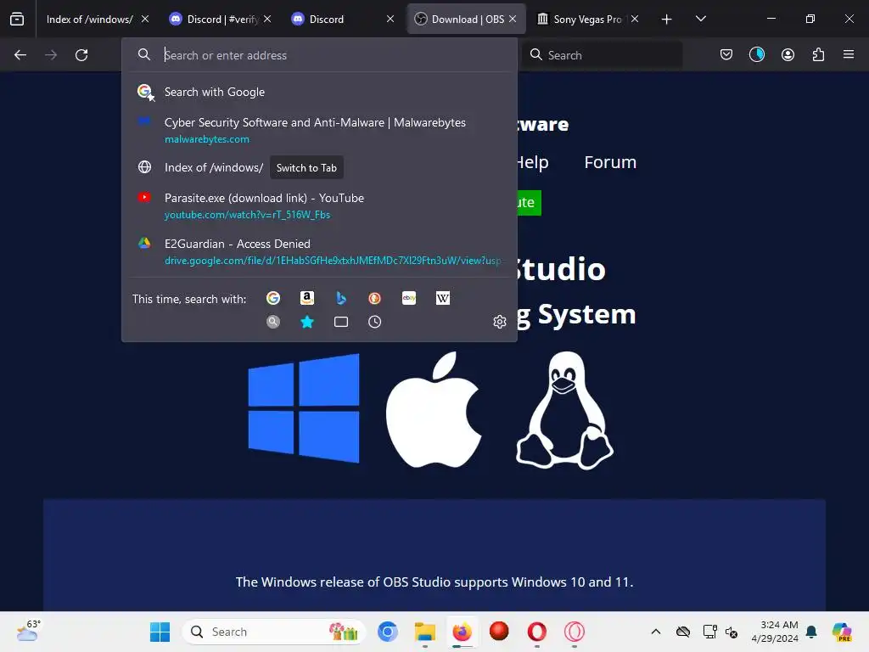Image resolution: width=869 pixels, height=652 pixels.
Task: Open the Firefox hamburger menu
Action: point(849,54)
